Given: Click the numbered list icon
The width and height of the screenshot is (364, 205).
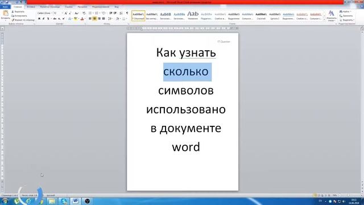Looking at the screenshot, I should pos(97,13).
